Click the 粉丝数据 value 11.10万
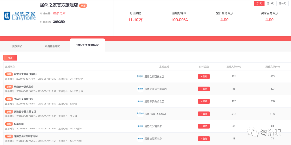The image size is (291, 145). pyautogui.click(x=135, y=20)
